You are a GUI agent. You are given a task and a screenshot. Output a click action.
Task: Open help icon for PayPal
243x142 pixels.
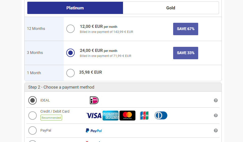pos(216,131)
